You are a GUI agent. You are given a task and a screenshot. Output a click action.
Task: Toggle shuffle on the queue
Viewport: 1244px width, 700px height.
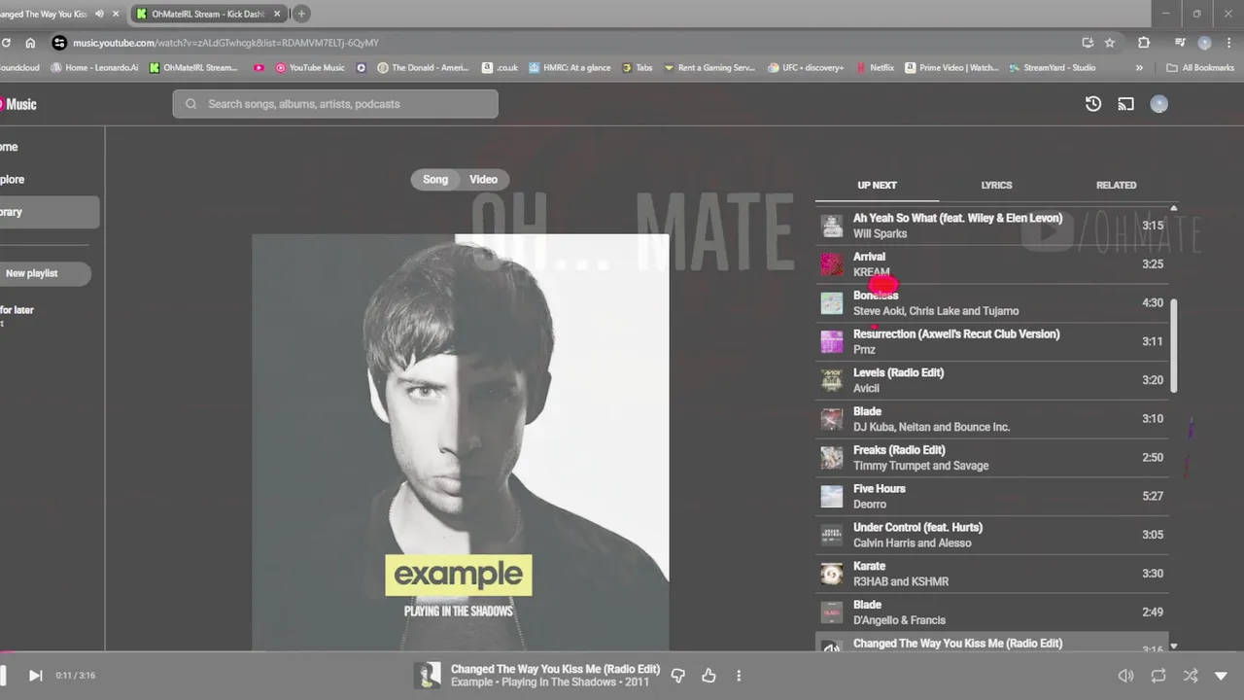tap(1190, 675)
